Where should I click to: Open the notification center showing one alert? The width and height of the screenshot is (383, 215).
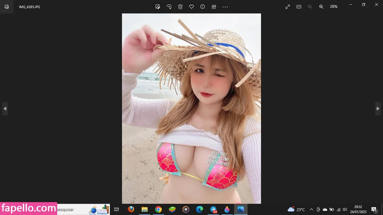click(374, 209)
